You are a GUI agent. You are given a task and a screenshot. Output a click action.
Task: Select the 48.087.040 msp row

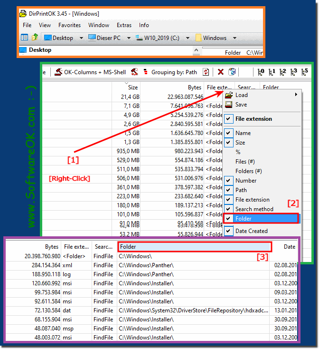tap(151, 329)
